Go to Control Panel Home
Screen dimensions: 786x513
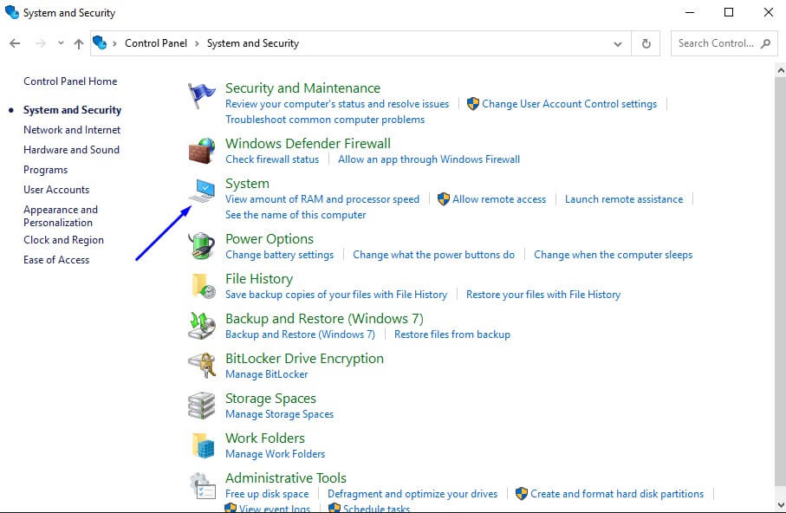(70, 81)
